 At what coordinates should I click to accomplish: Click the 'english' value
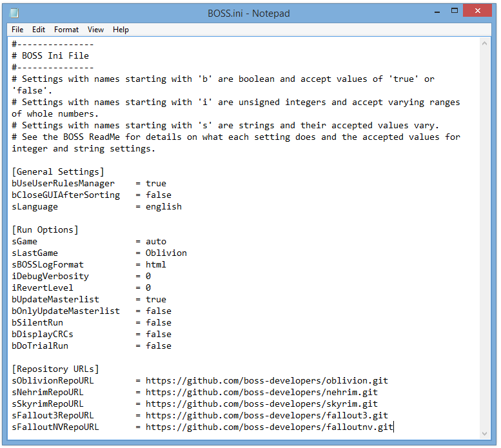(x=164, y=207)
